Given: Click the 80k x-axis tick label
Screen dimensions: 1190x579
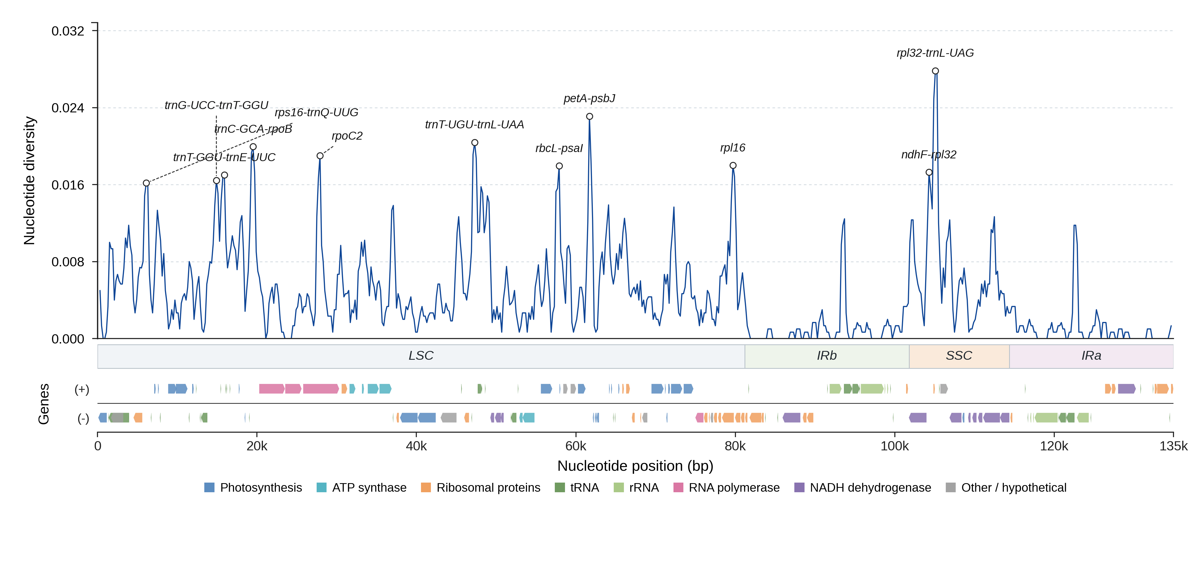Looking at the screenshot, I should [735, 447].
